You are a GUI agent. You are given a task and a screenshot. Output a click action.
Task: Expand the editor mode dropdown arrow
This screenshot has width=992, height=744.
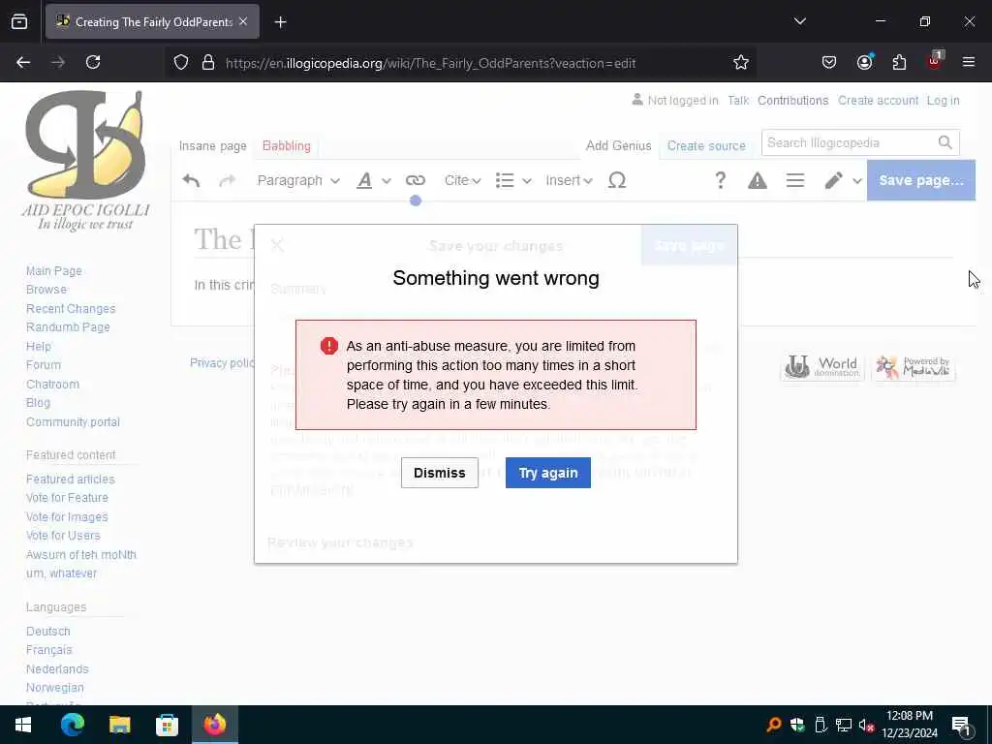click(857, 181)
